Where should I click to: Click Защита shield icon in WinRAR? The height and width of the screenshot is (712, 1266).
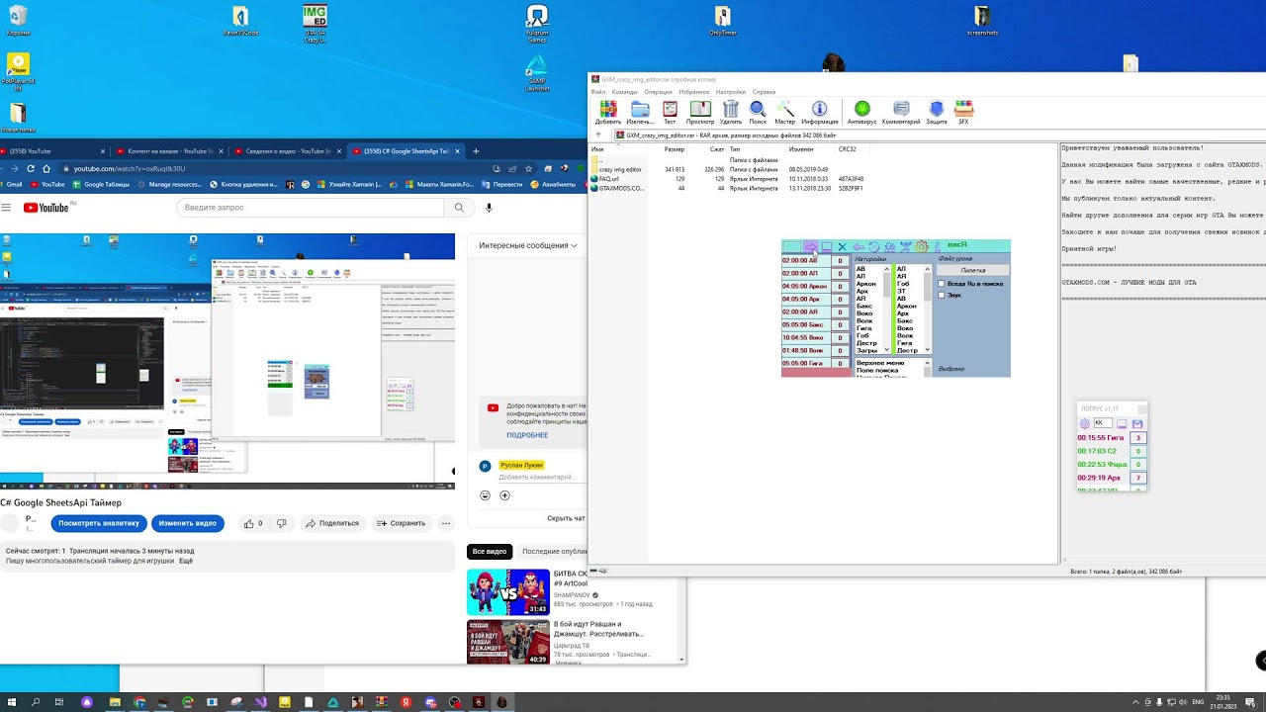(x=937, y=112)
